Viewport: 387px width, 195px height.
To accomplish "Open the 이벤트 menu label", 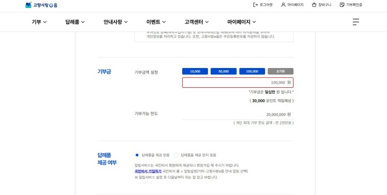I will click(153, 22).
